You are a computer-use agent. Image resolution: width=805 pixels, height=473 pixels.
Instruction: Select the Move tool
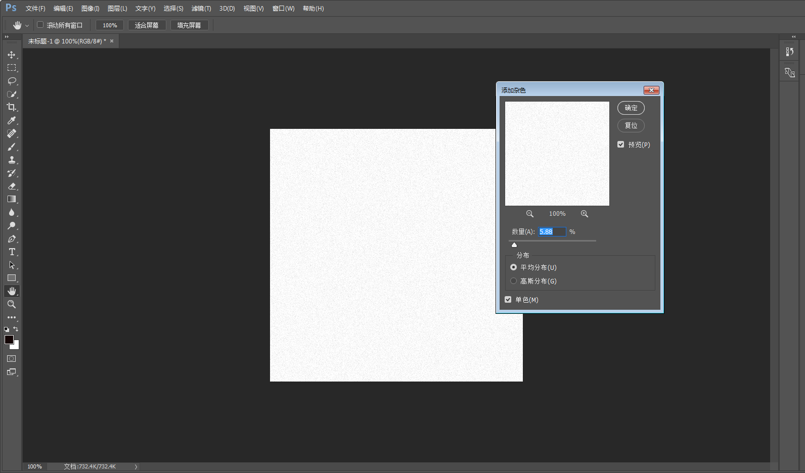[x=12, y=55]
